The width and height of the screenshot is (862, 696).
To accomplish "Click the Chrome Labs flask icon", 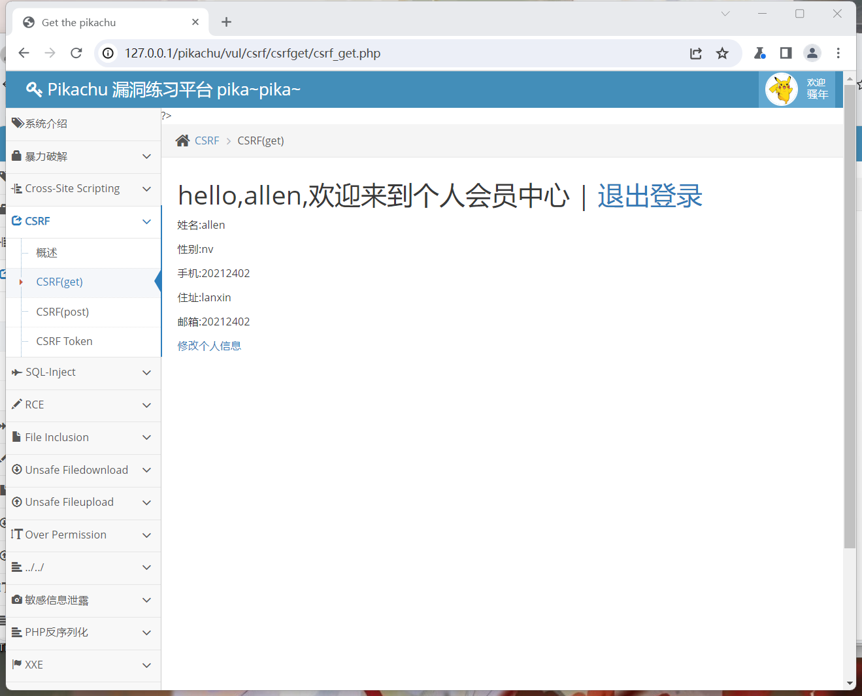I will [759, 54].
